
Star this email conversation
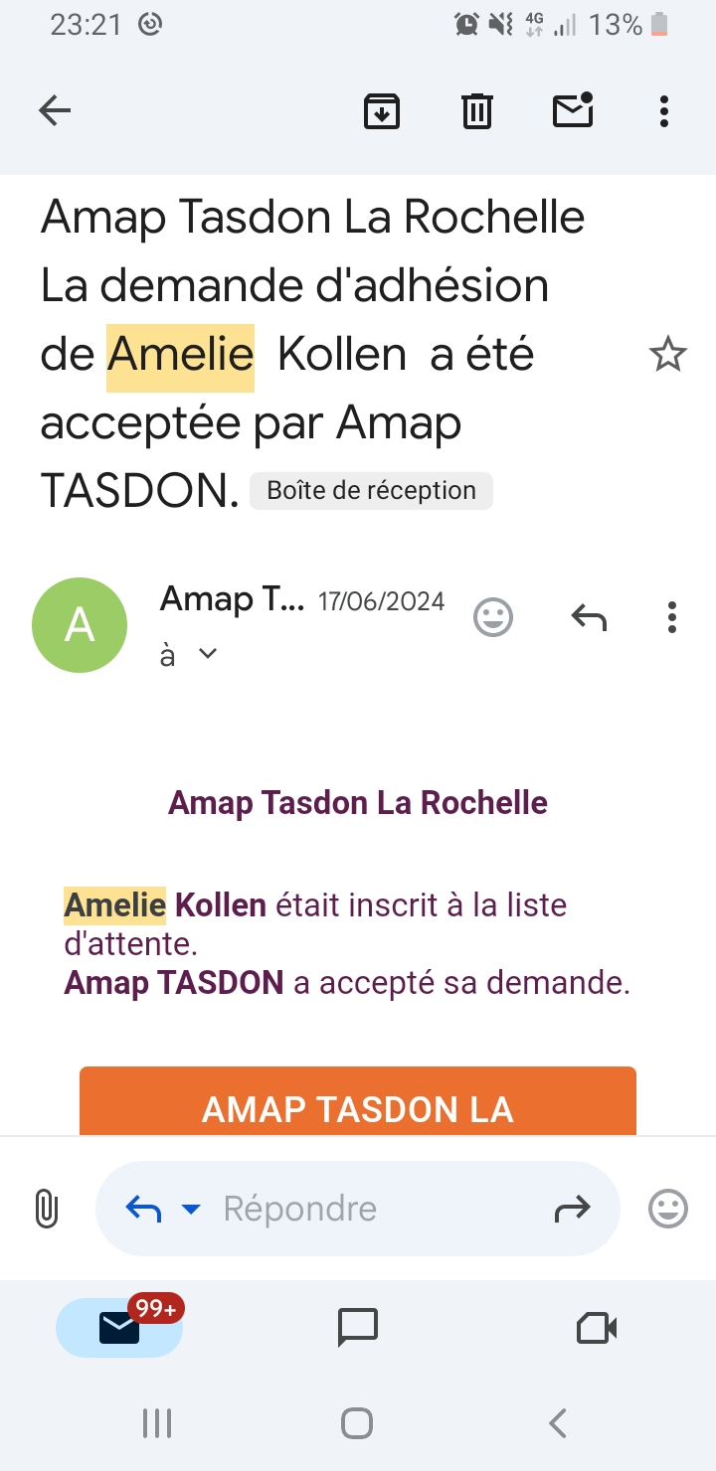pyautogui.click(x=667, y=355)
